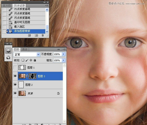Select the 图层 1 layer name
This screenshot has height=125, width=147.
pyautogui.click(x=31, y=67)
